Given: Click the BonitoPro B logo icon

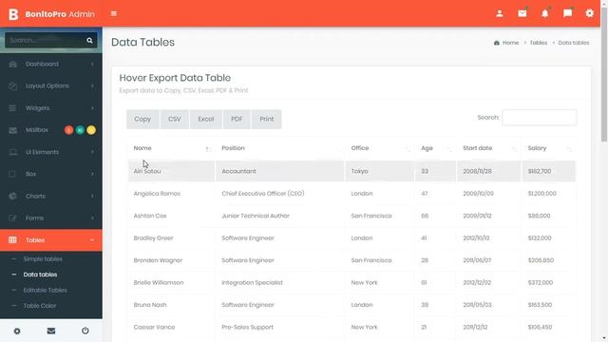Looking at the screenshot, I should pos(13,14).
